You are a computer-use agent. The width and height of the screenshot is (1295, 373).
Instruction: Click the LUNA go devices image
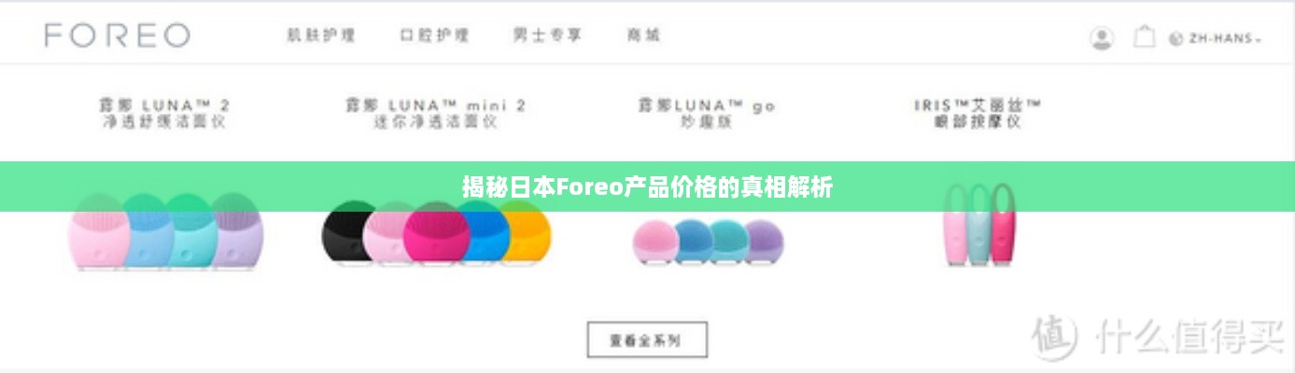coord(708,241)
